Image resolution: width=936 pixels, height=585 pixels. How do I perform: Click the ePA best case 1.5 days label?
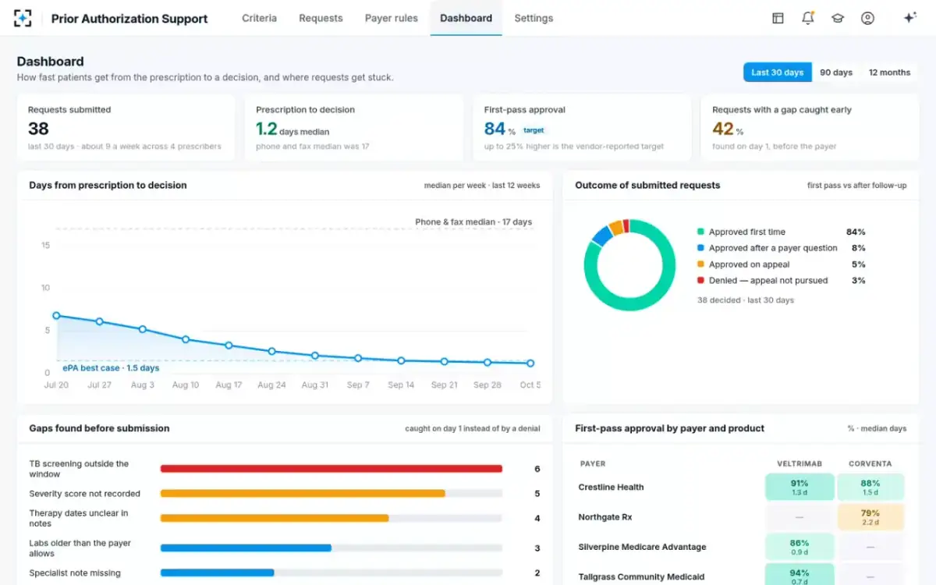click(x=111, y=368)
